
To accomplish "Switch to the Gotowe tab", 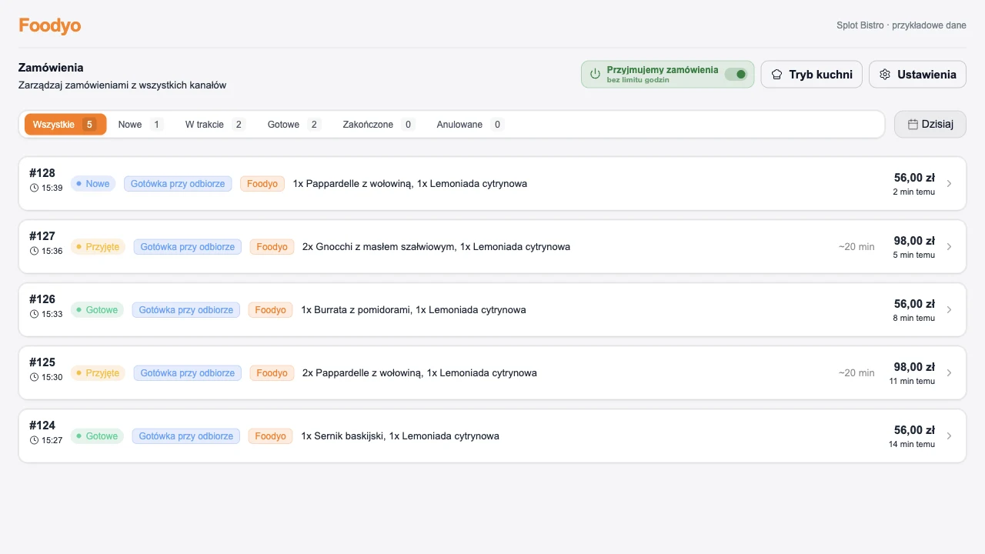I will pyautogui.click(x=294, y=124).
